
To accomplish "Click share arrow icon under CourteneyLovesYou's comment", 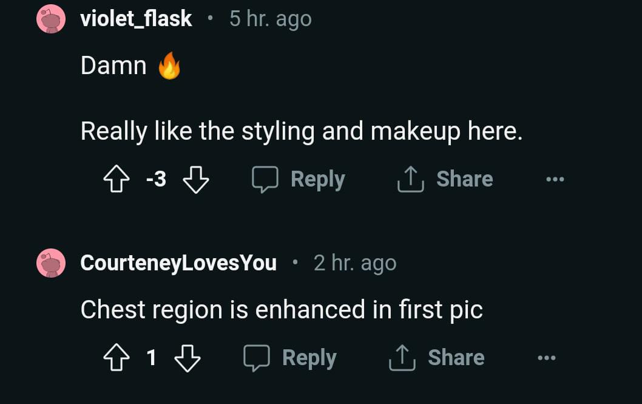I will coord(402,358).
